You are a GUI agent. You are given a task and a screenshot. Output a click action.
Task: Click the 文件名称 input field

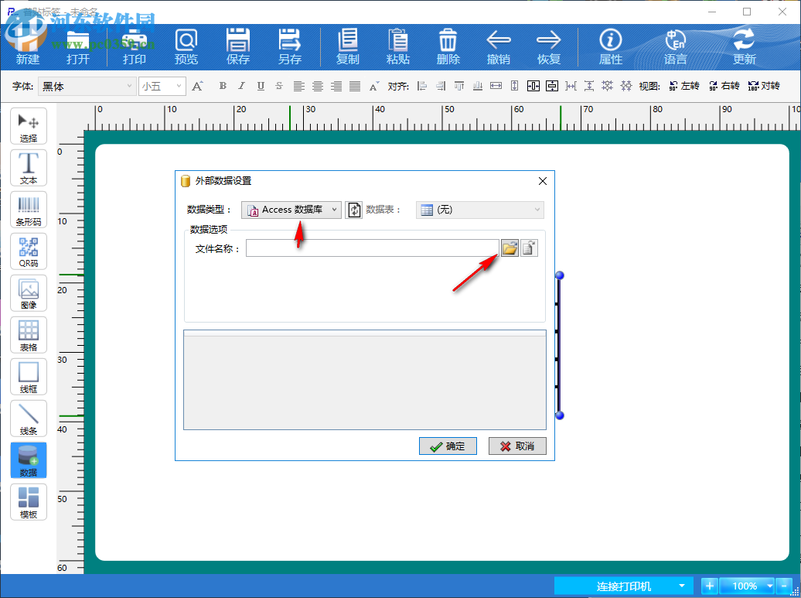pyautogui.click(x=373, y=248)
